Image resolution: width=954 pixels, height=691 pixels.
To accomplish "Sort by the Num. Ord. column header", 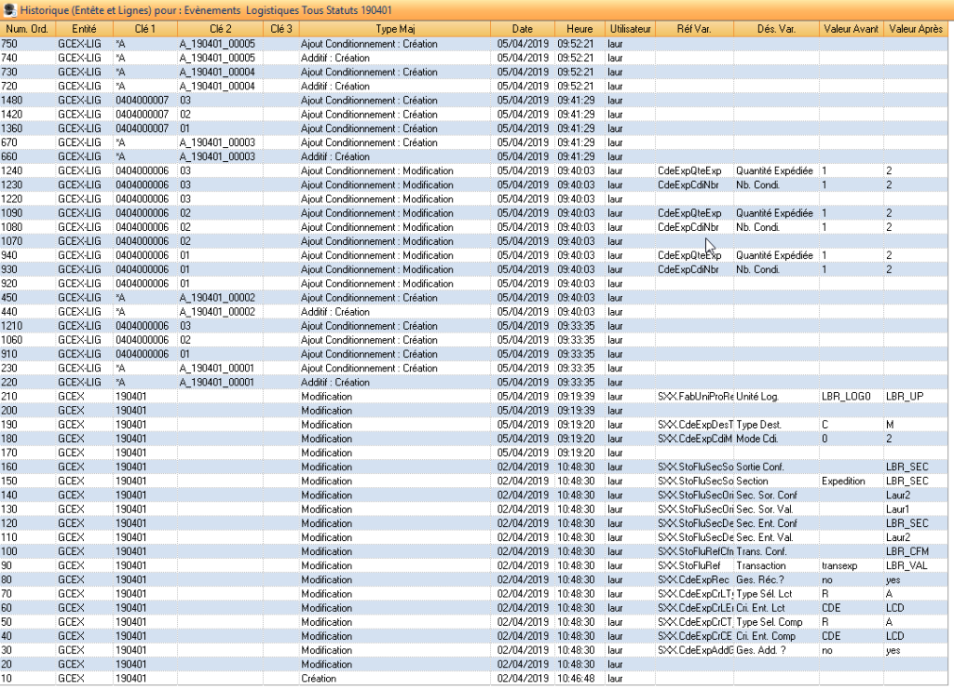I will pyautogui.click(x=26, y=30).
